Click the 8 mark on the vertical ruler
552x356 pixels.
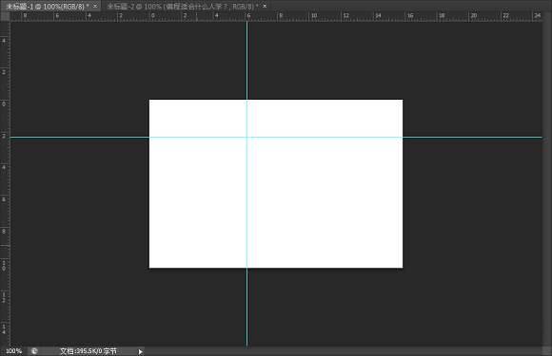(4, 231)
